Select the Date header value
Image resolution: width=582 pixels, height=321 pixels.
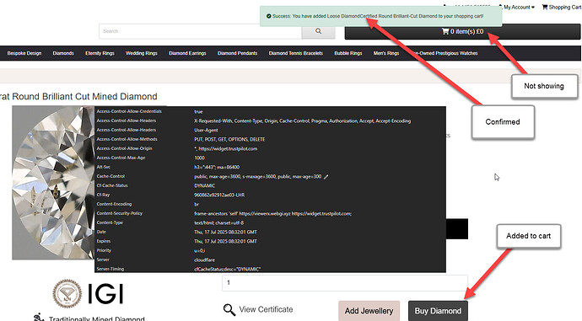coord(226,232)
